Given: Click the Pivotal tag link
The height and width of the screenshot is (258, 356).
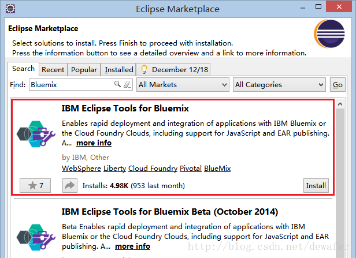Looking at the screenshot, I should tap(191, 169).
